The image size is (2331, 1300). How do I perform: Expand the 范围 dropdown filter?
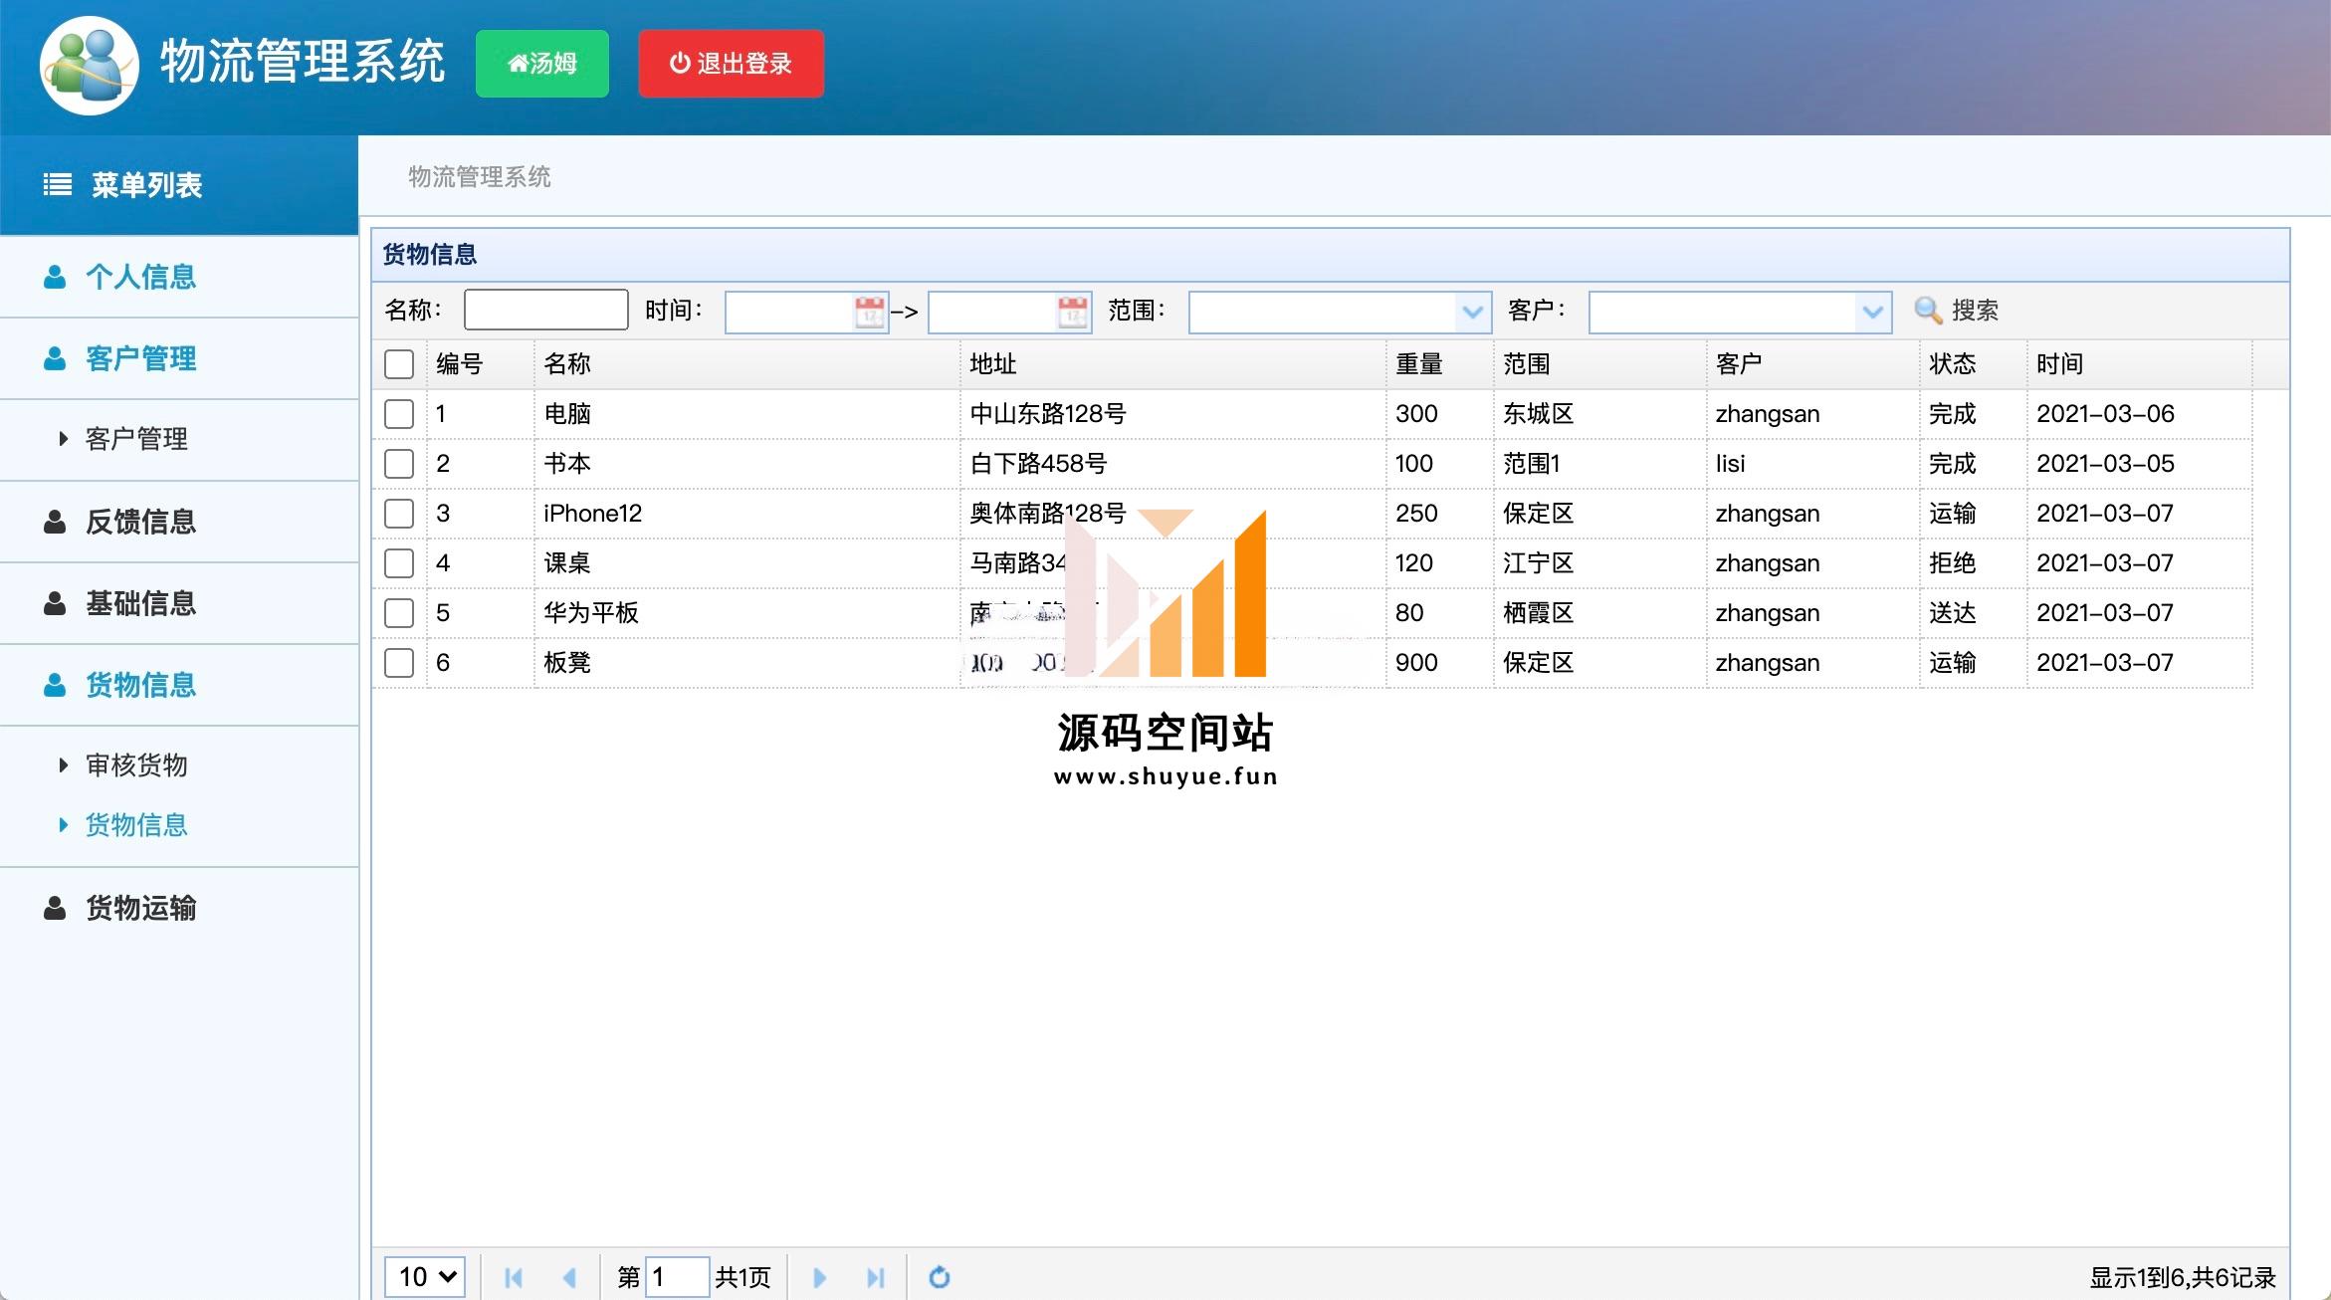click(1472, 313)
